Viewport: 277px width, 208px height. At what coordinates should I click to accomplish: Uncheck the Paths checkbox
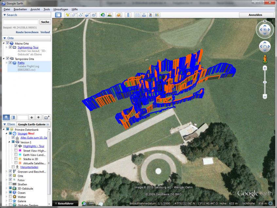(10, 63)
